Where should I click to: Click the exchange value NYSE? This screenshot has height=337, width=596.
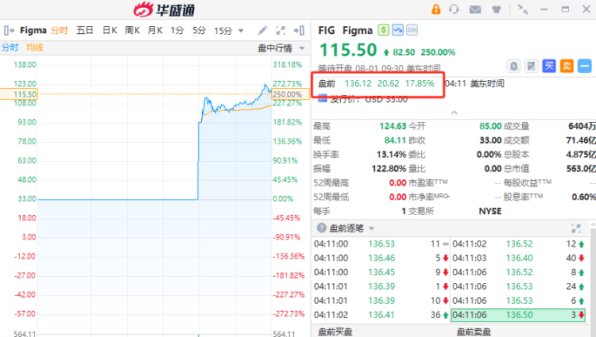click(x=490, y=211)
